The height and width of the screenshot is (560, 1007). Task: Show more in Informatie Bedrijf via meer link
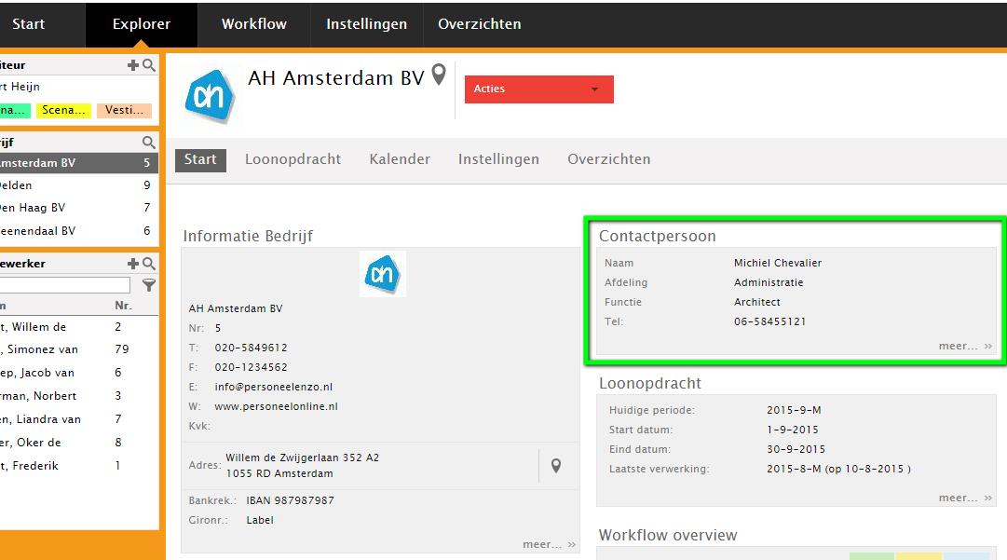(x=549, y=544)
